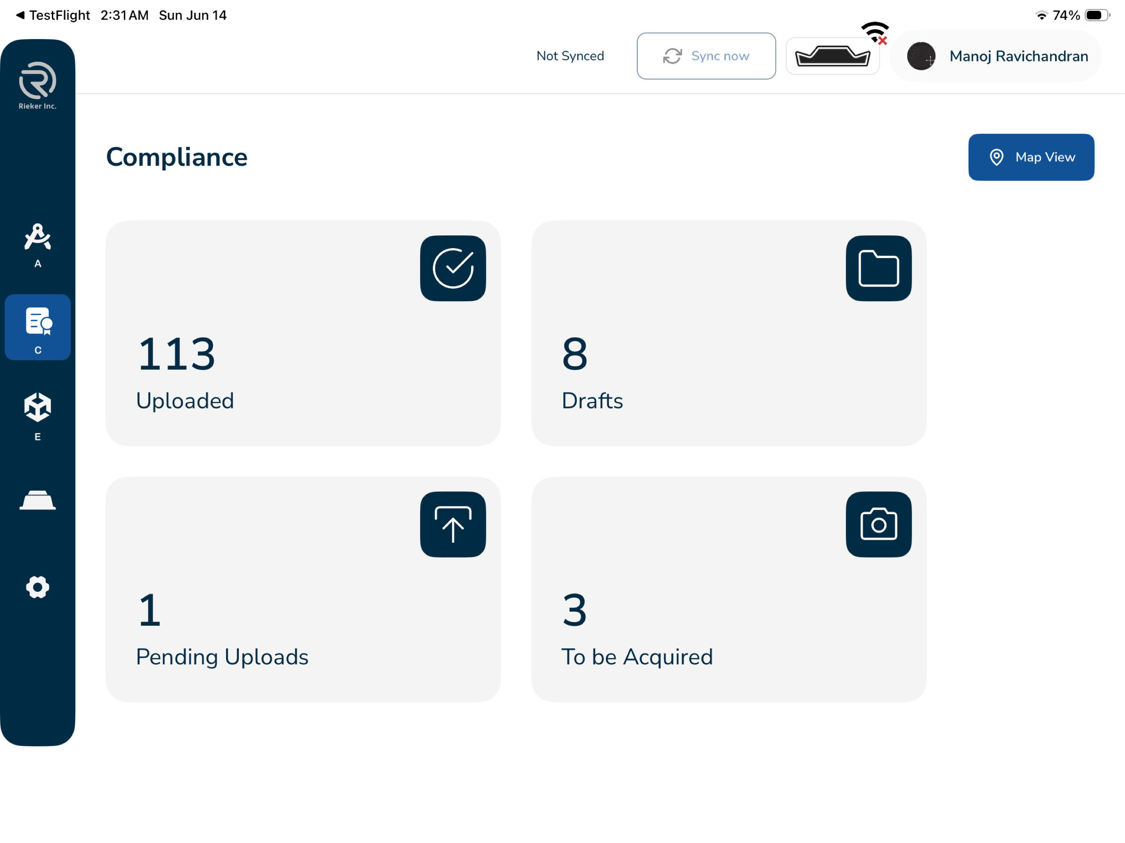Switch to Map View
This screenshot has width=1125, height=843.
click(1031, 157)
